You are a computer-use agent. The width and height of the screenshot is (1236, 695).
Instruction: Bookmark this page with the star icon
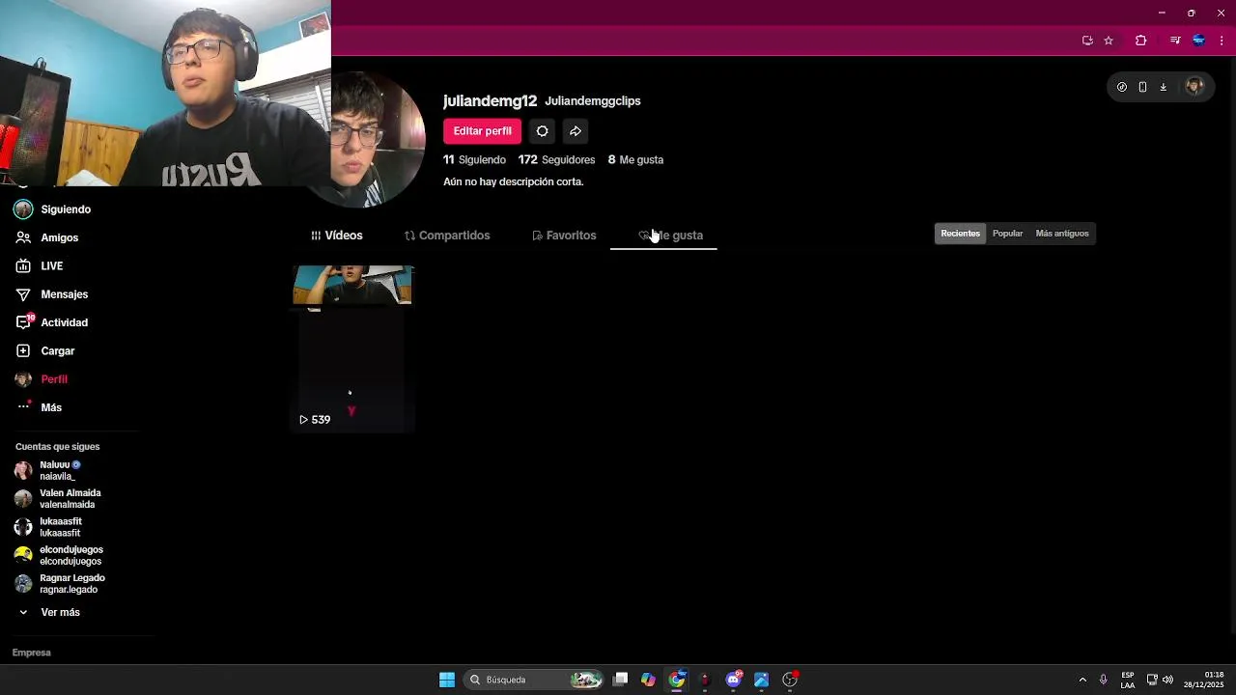click(1109, 41)
